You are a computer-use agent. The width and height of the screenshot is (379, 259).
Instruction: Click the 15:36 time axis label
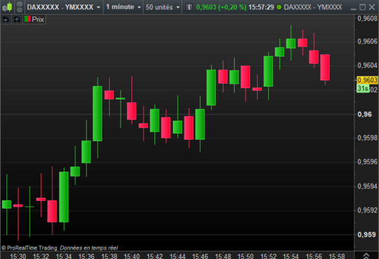click(x=86, y=256)
